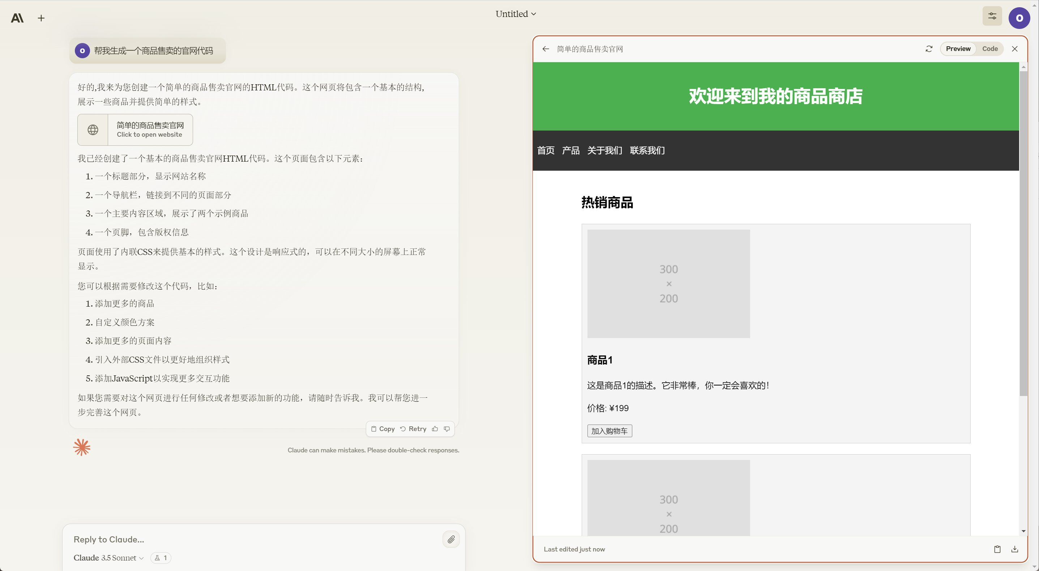Give thumbs down feedback

(446, 429)
